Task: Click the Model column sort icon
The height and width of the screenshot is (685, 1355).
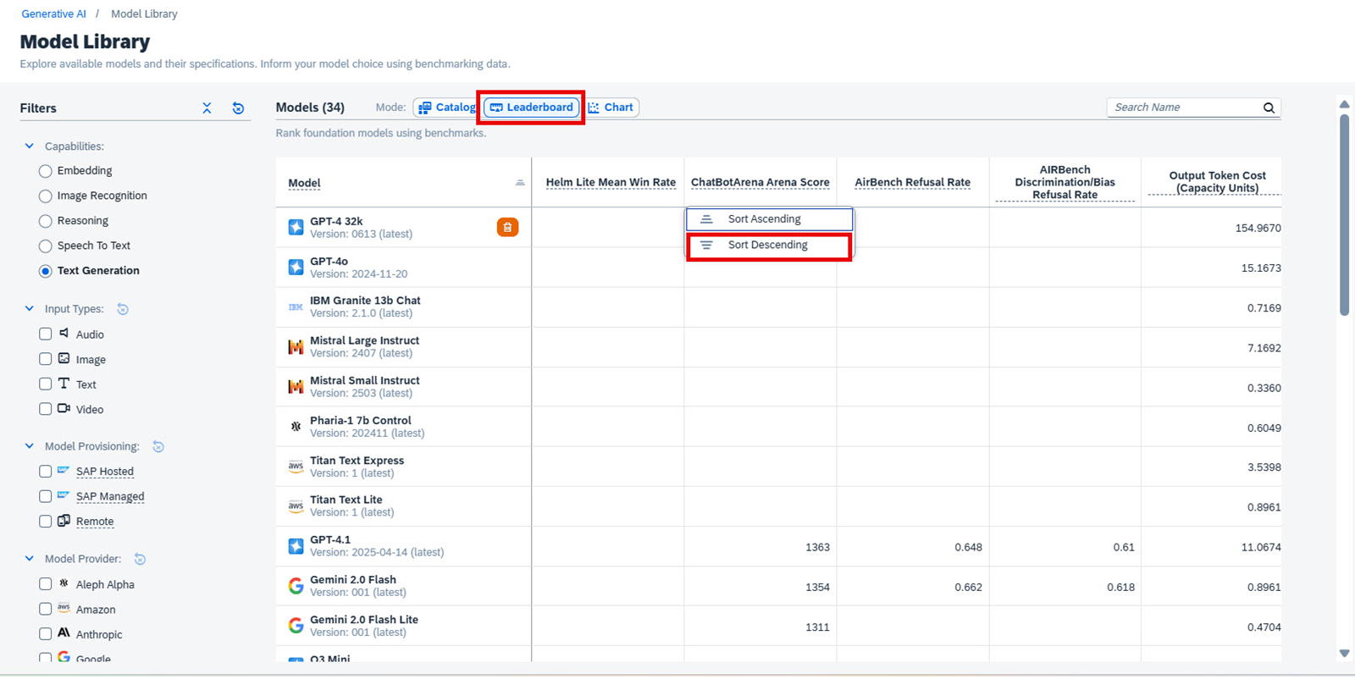Action: point(520,183)
